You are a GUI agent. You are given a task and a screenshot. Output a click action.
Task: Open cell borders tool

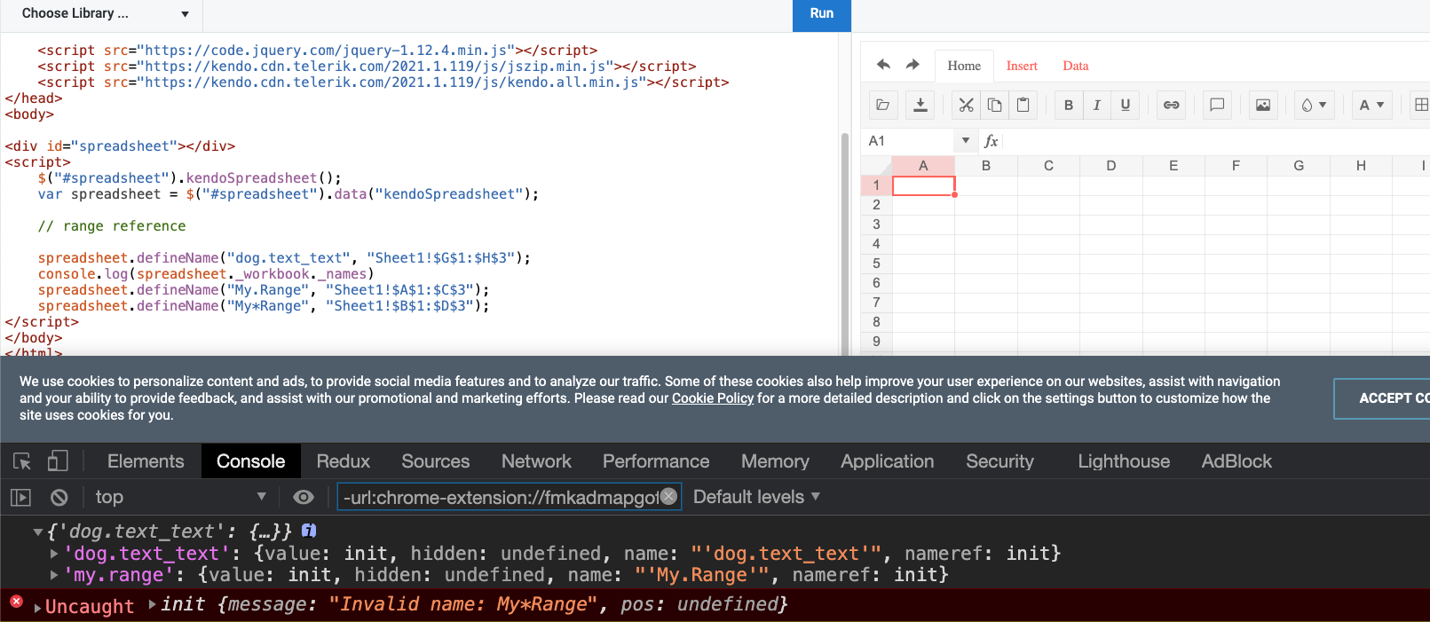point(1420,105)
